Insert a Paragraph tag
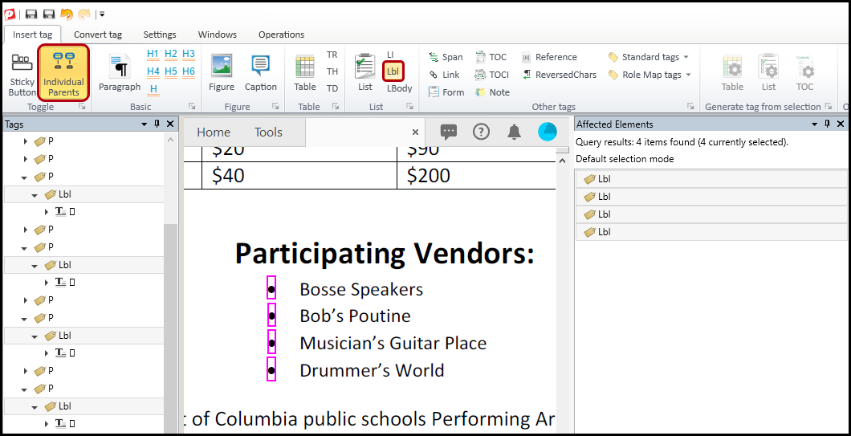The height and width of the screenshot is (436, 851). pyautogui.click(x=120, y=73)
